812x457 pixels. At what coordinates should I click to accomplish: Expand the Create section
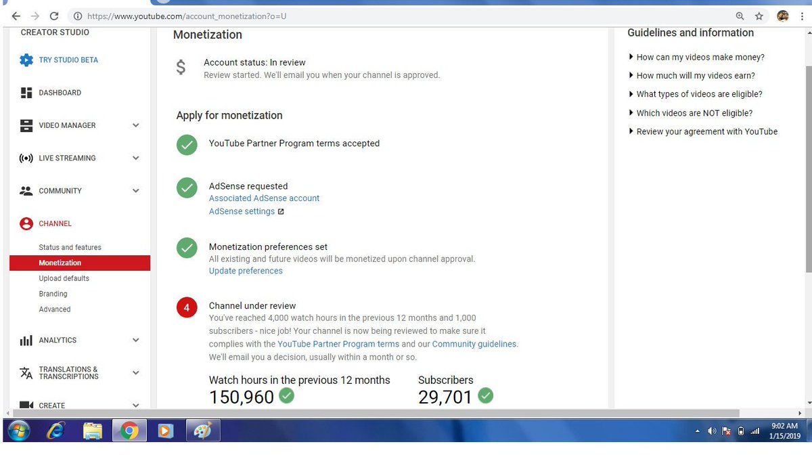pyautogui.click(x=136, y=405)
